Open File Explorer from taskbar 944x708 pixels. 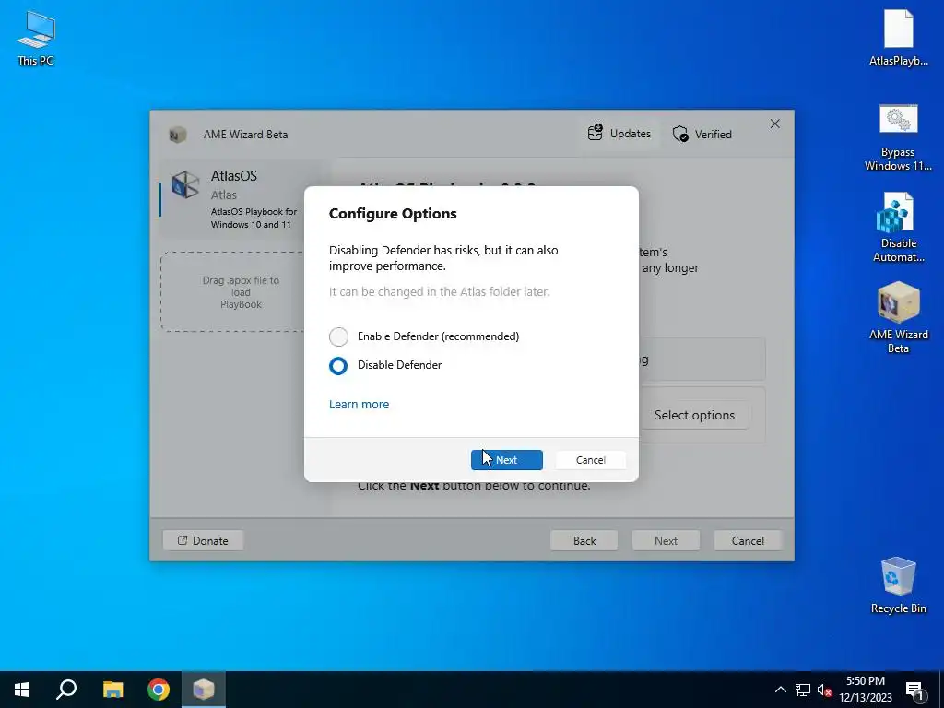pos(112,690)
